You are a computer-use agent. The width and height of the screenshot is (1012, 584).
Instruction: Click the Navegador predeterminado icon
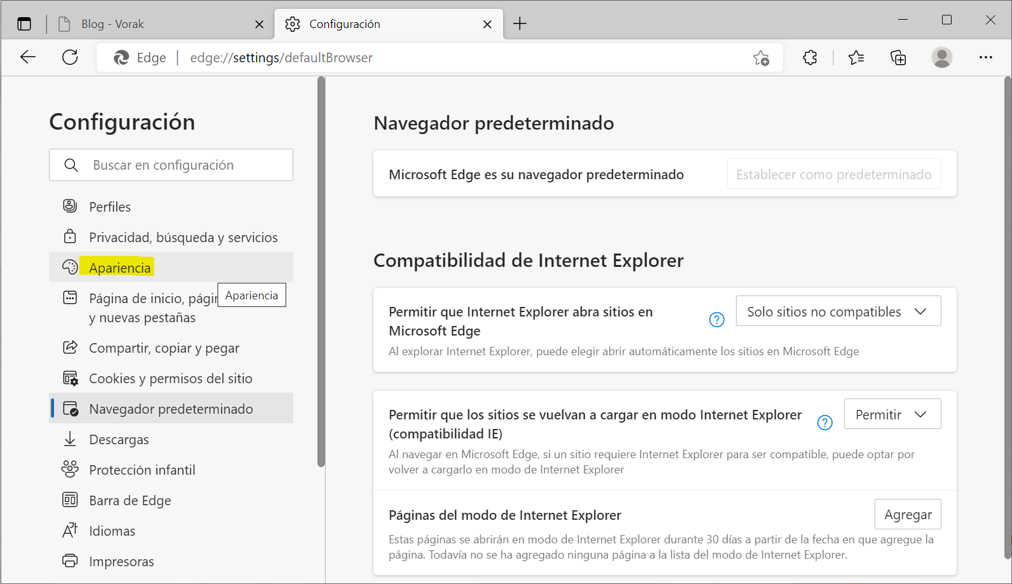point(71,409)
